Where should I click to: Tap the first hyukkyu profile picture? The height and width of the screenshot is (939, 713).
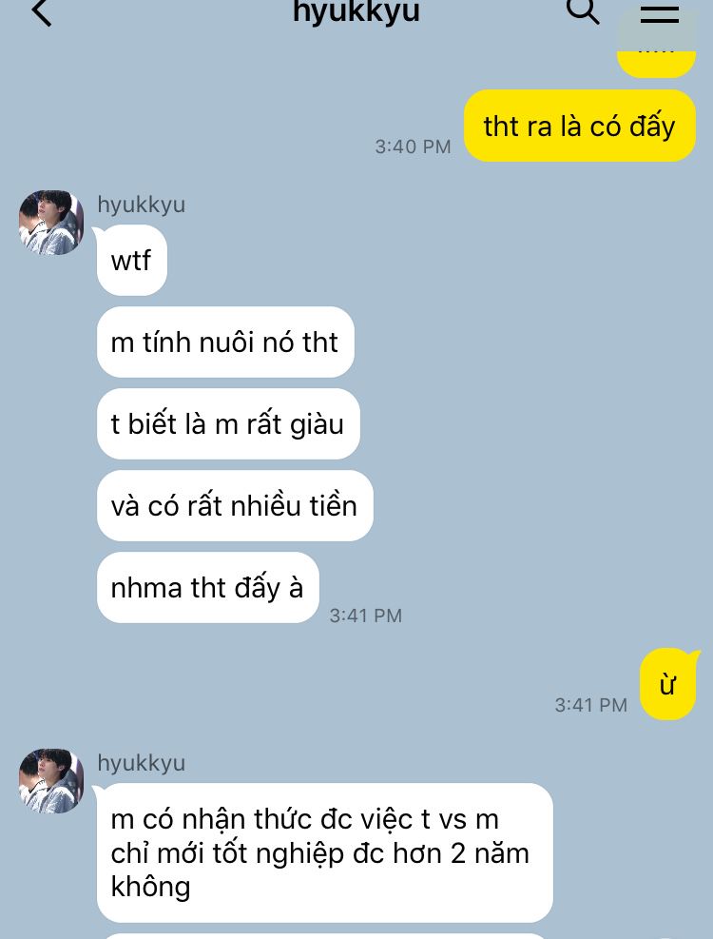(x=51, y=223)
